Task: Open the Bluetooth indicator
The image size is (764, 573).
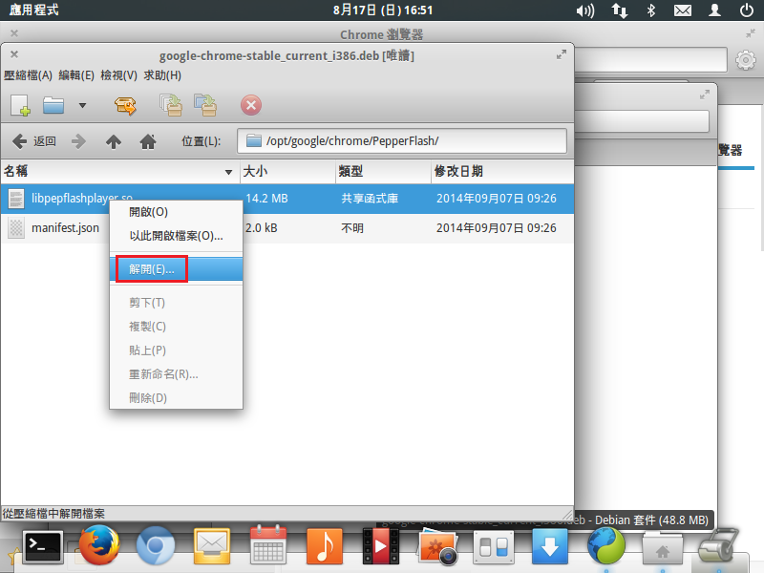Action: 651,11
